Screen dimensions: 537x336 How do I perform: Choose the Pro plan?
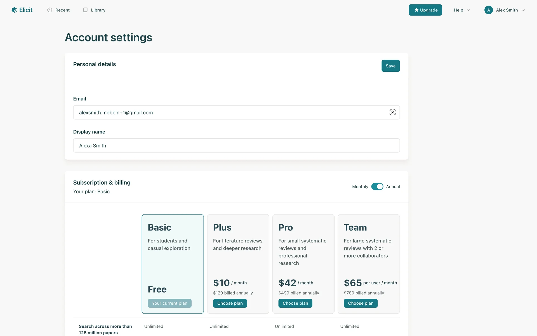click(295, 303)
